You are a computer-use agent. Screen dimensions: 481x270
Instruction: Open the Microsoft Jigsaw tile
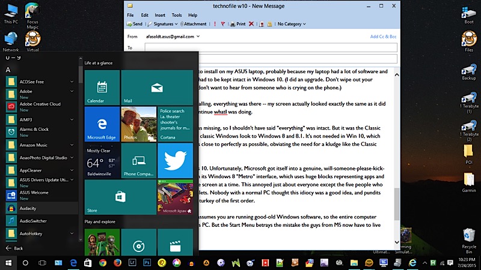tap(175, 197)
